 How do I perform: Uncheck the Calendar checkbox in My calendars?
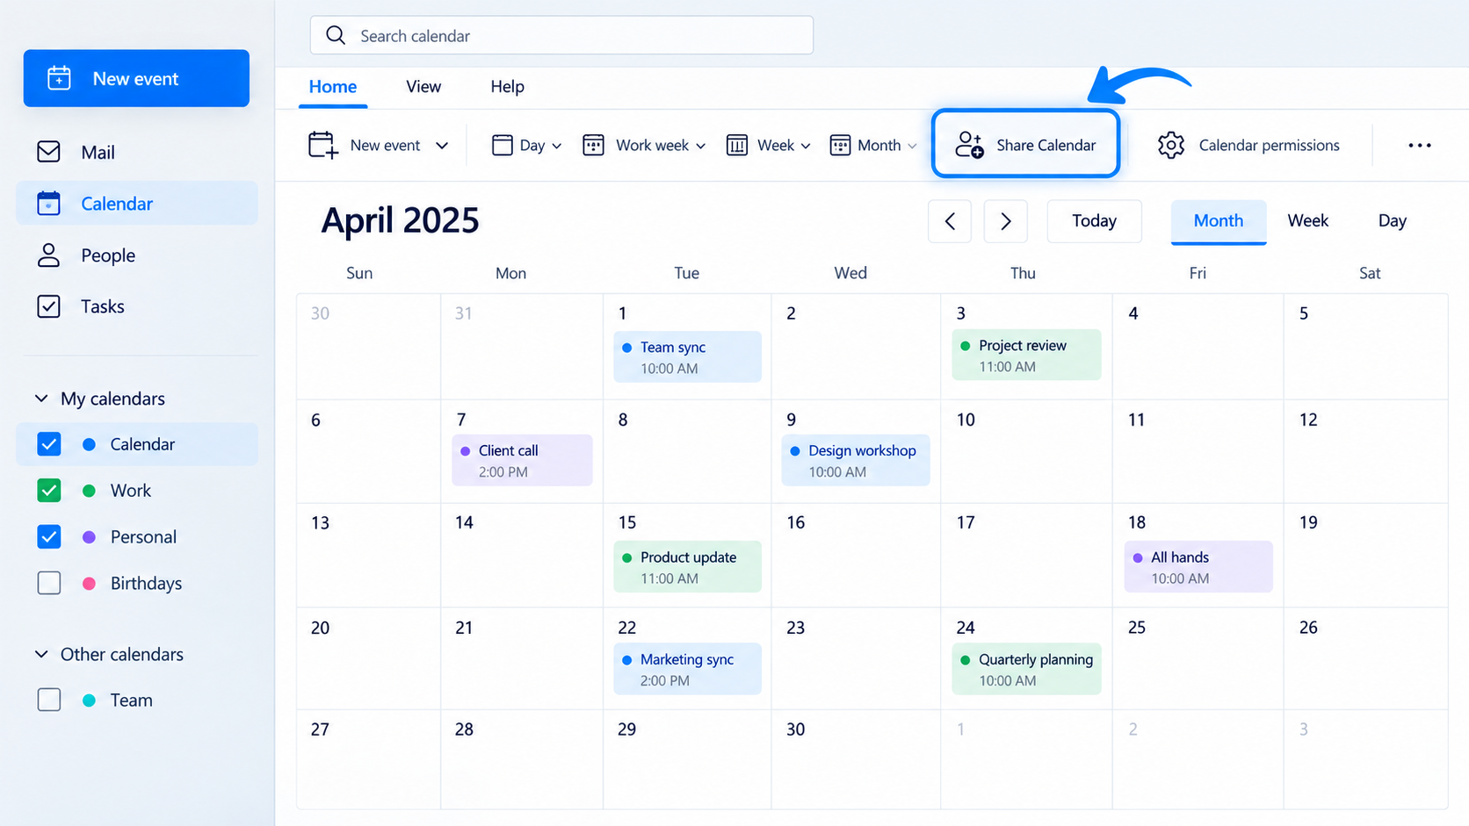(x=49, y=444)
